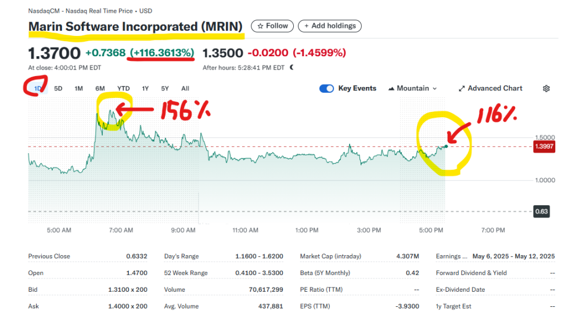Click the closing price 1.3700
Image resolution: width=561 pixels, height=312 pixels.
tap(55, 53)
